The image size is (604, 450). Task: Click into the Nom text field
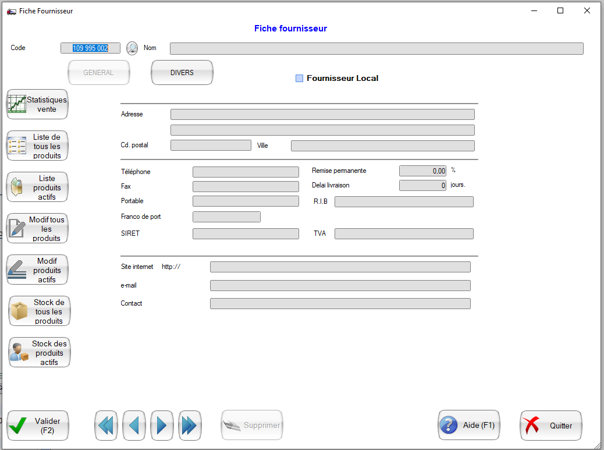(376, 48)
